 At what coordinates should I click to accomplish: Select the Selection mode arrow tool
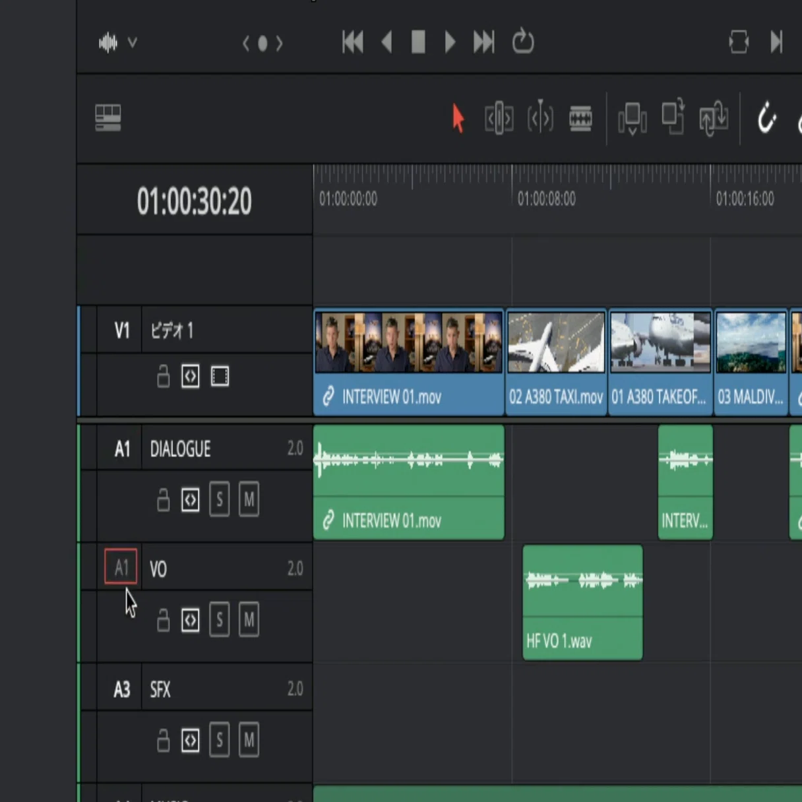coord(458,119)
